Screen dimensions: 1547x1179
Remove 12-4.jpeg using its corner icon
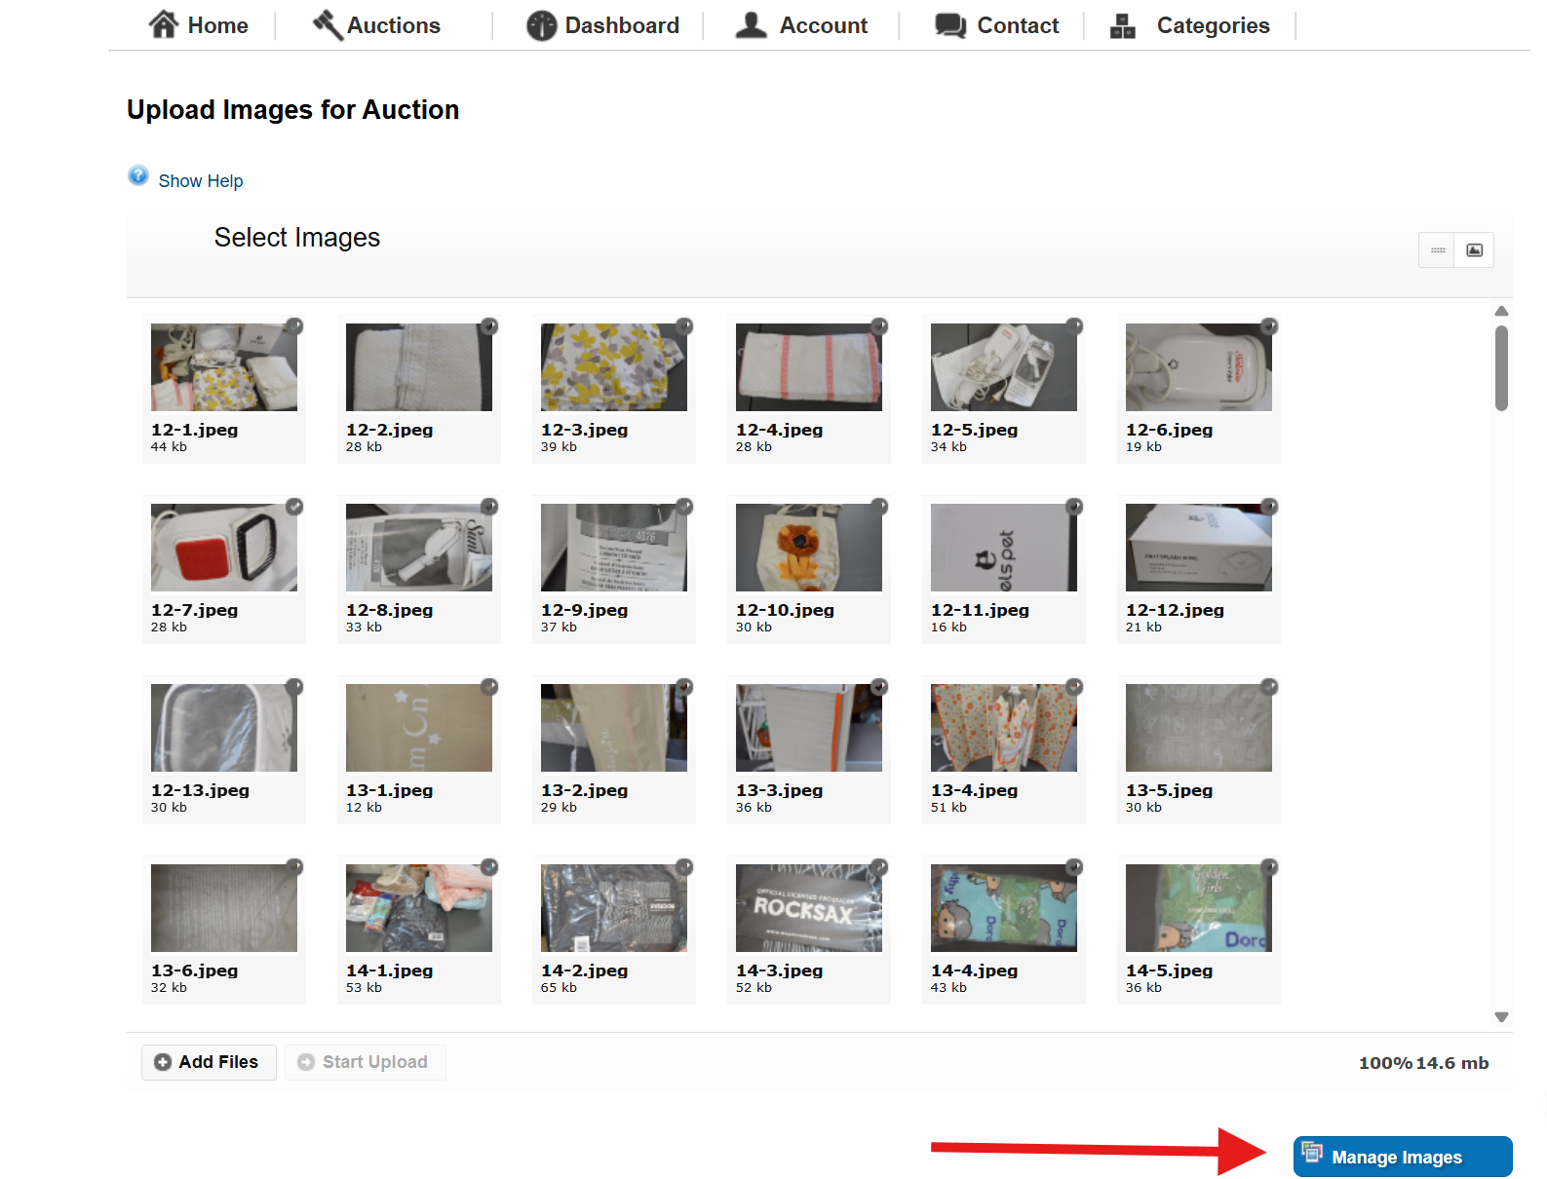879,326
